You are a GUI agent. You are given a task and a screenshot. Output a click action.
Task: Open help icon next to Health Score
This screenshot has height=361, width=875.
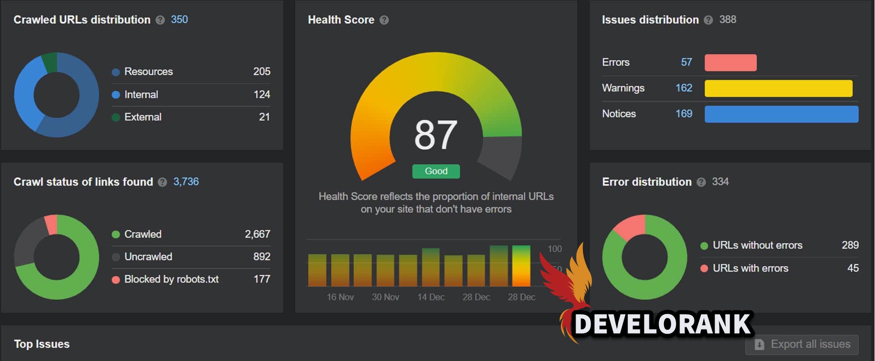tap(384, 20)
